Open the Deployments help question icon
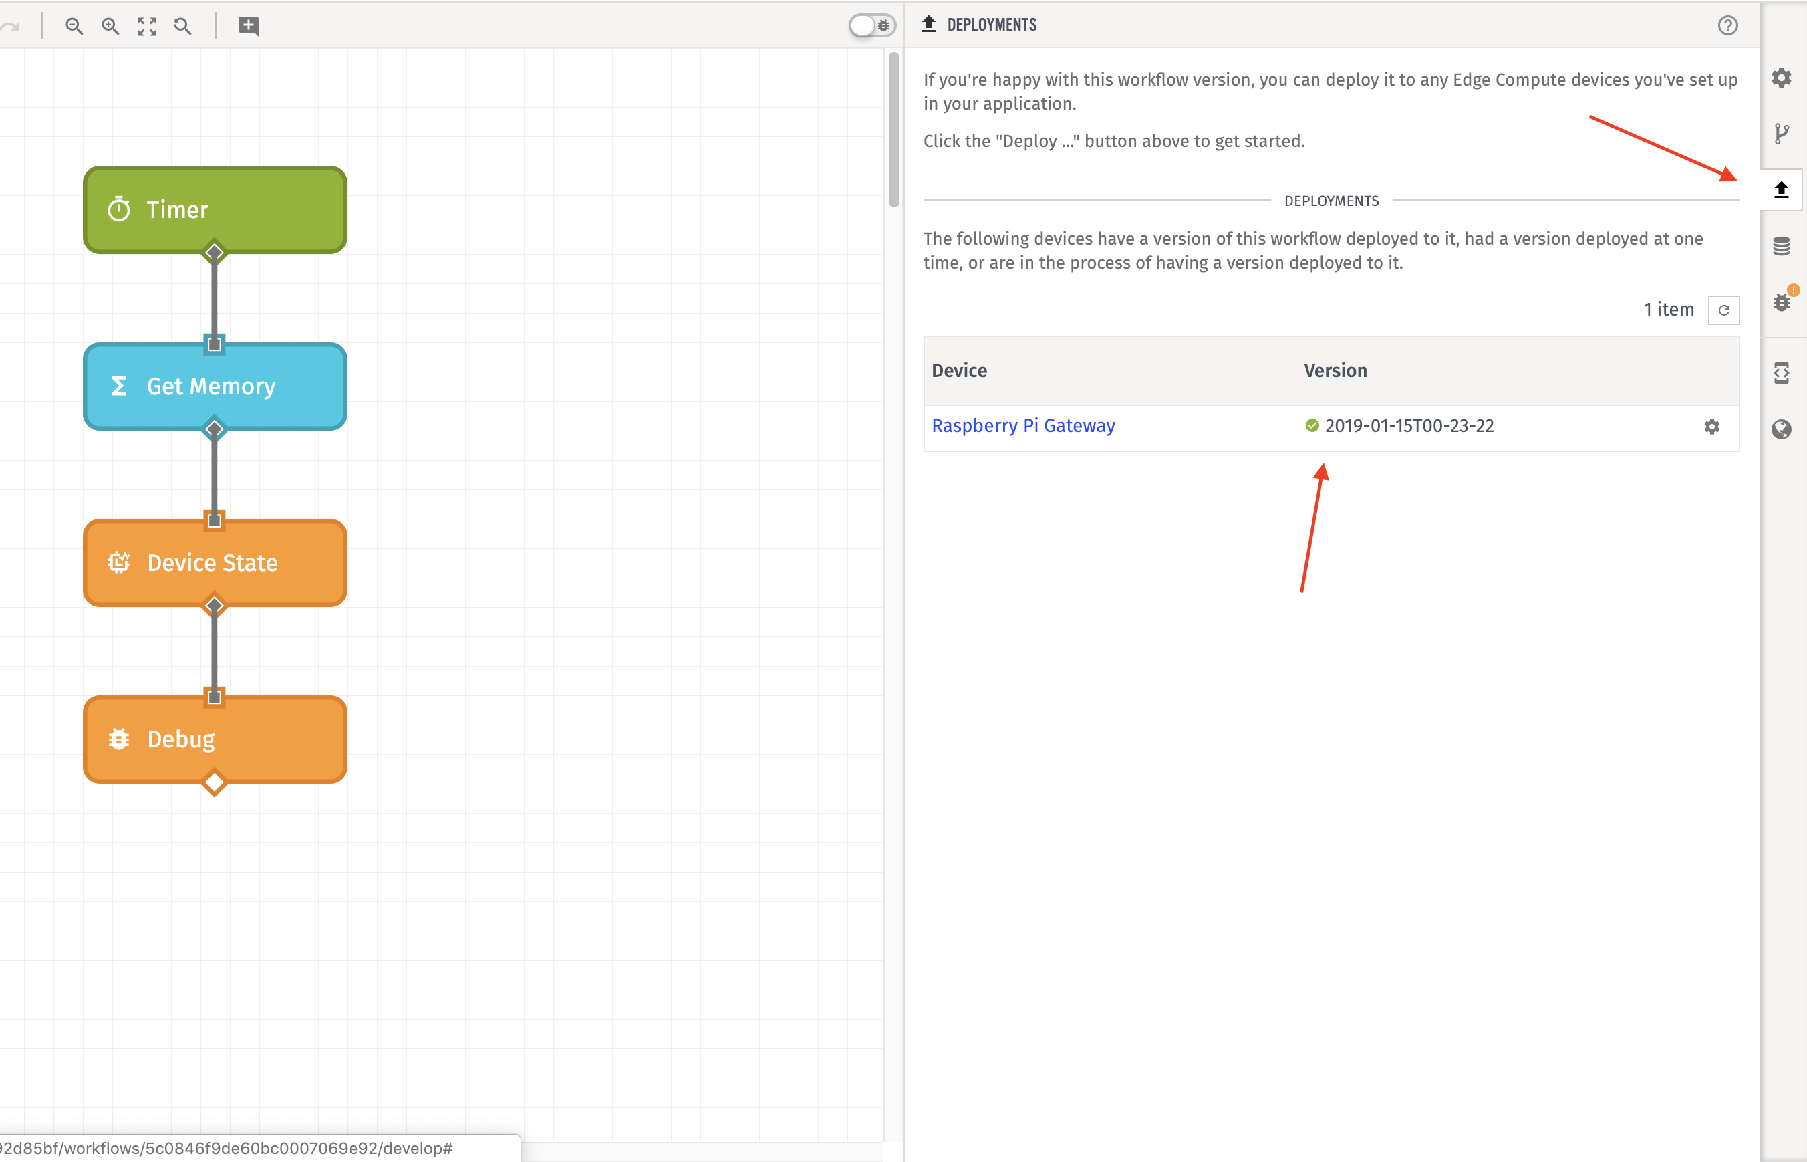The width and height of the screenshot is (1807, 1162). click(x=1728, y=25)
